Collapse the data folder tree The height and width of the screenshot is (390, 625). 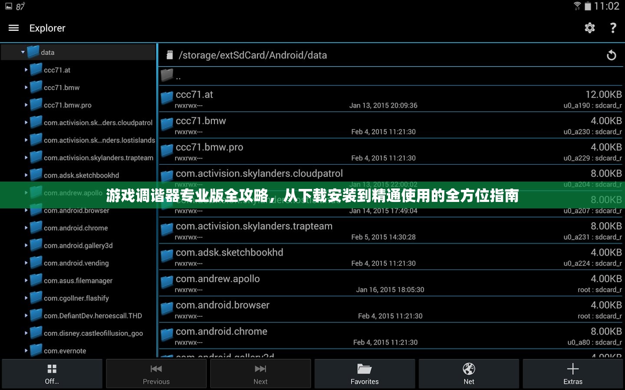(23, 52)
